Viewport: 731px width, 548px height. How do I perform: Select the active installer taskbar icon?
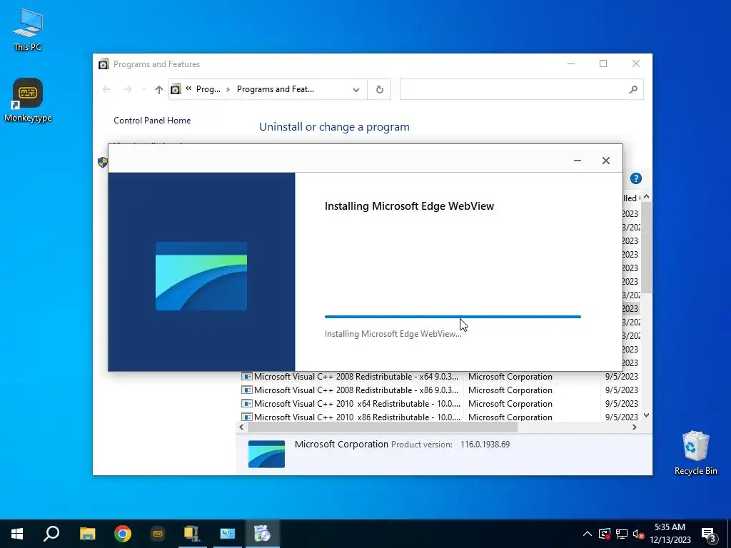tap(263, 534)
